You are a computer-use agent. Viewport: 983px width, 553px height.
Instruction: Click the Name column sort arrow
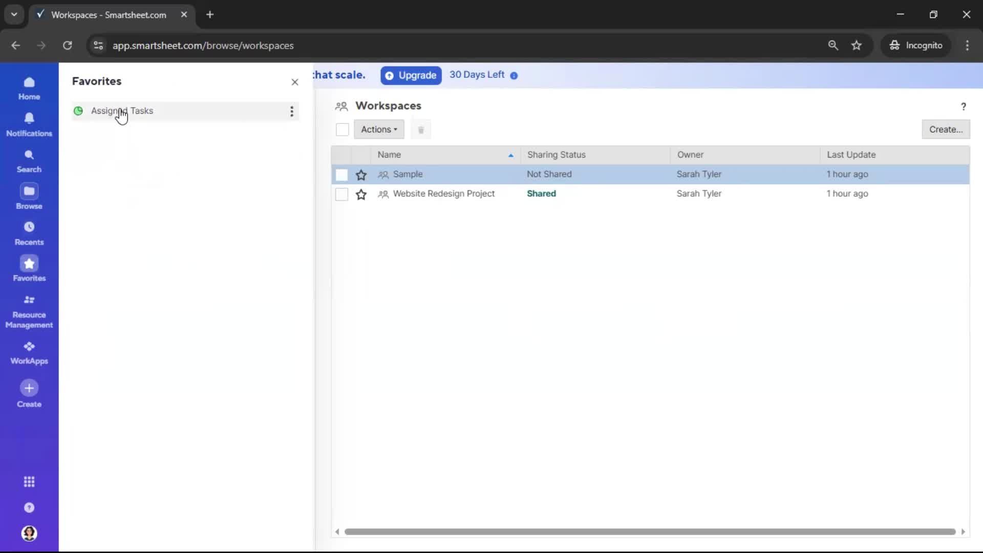click(x=510, y=155)
